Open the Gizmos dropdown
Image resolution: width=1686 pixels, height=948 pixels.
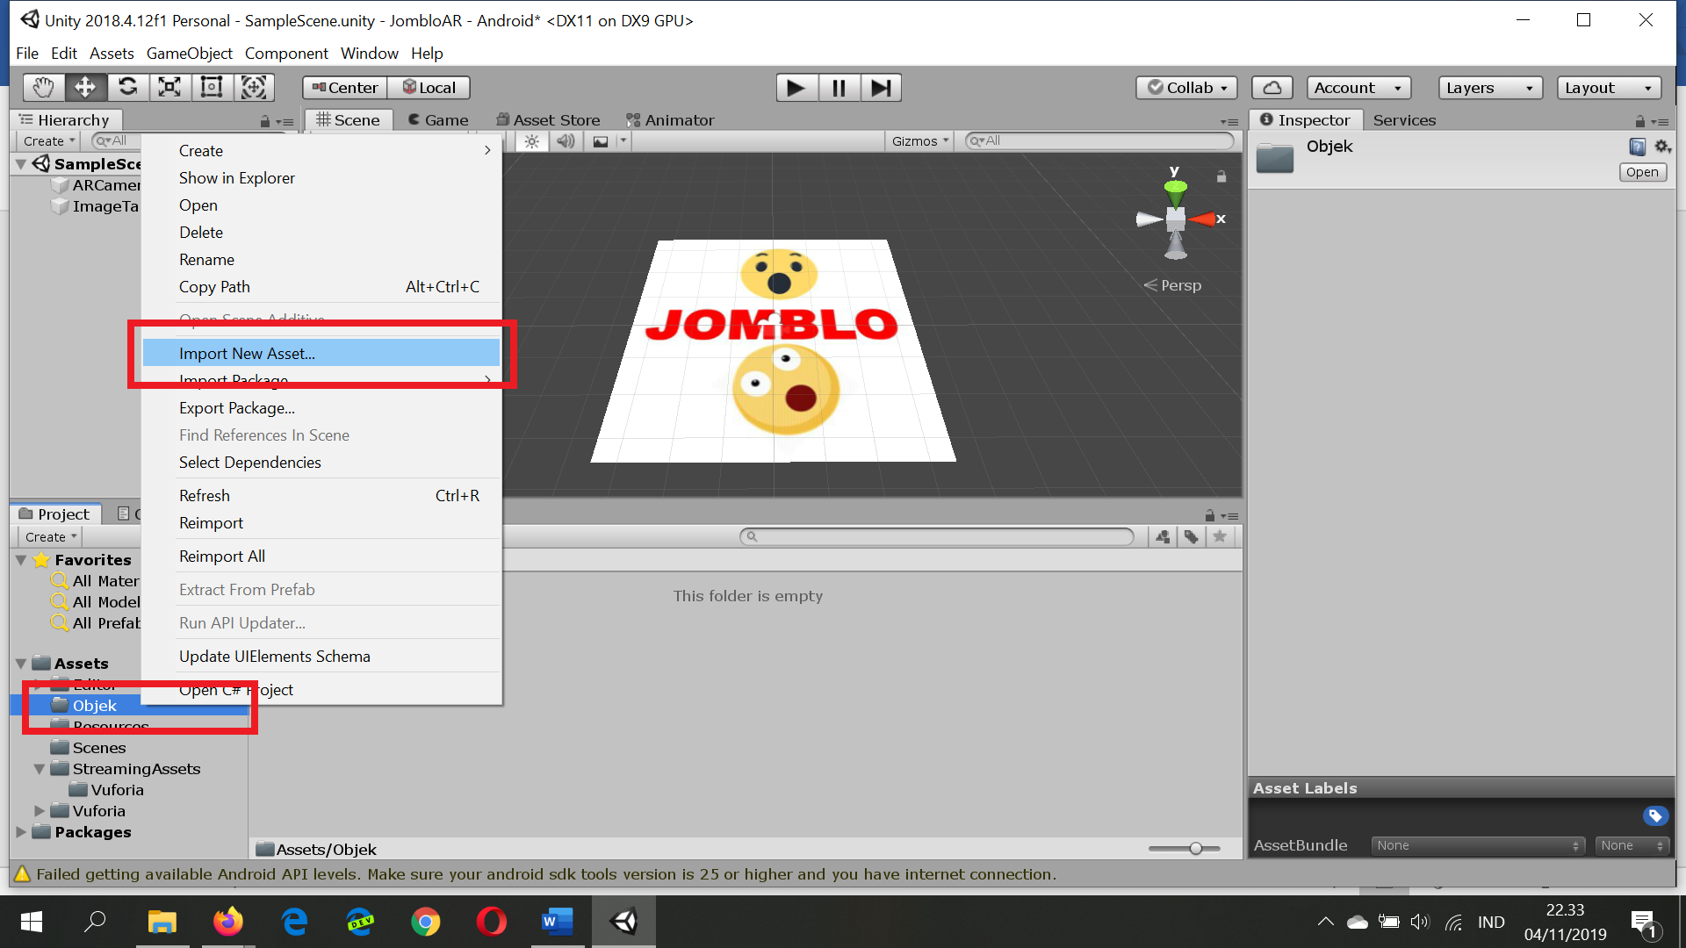point(919,141)
